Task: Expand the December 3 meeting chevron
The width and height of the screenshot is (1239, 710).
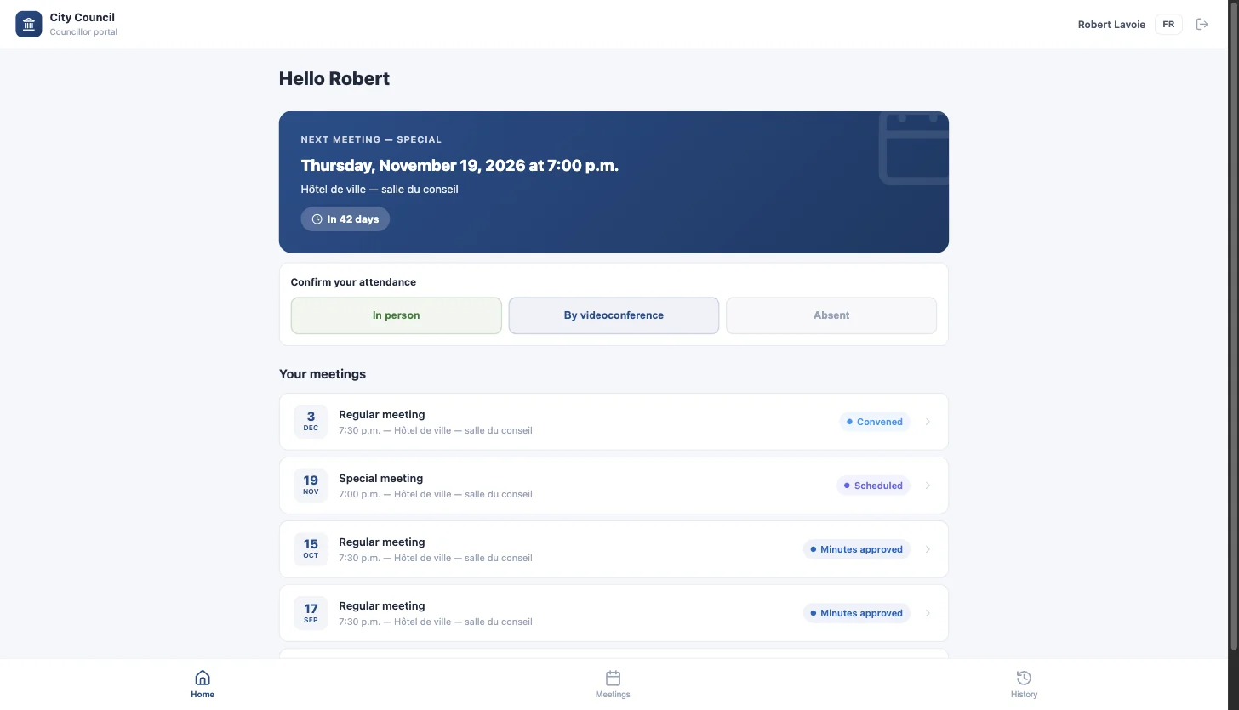Action: point(928,422)
